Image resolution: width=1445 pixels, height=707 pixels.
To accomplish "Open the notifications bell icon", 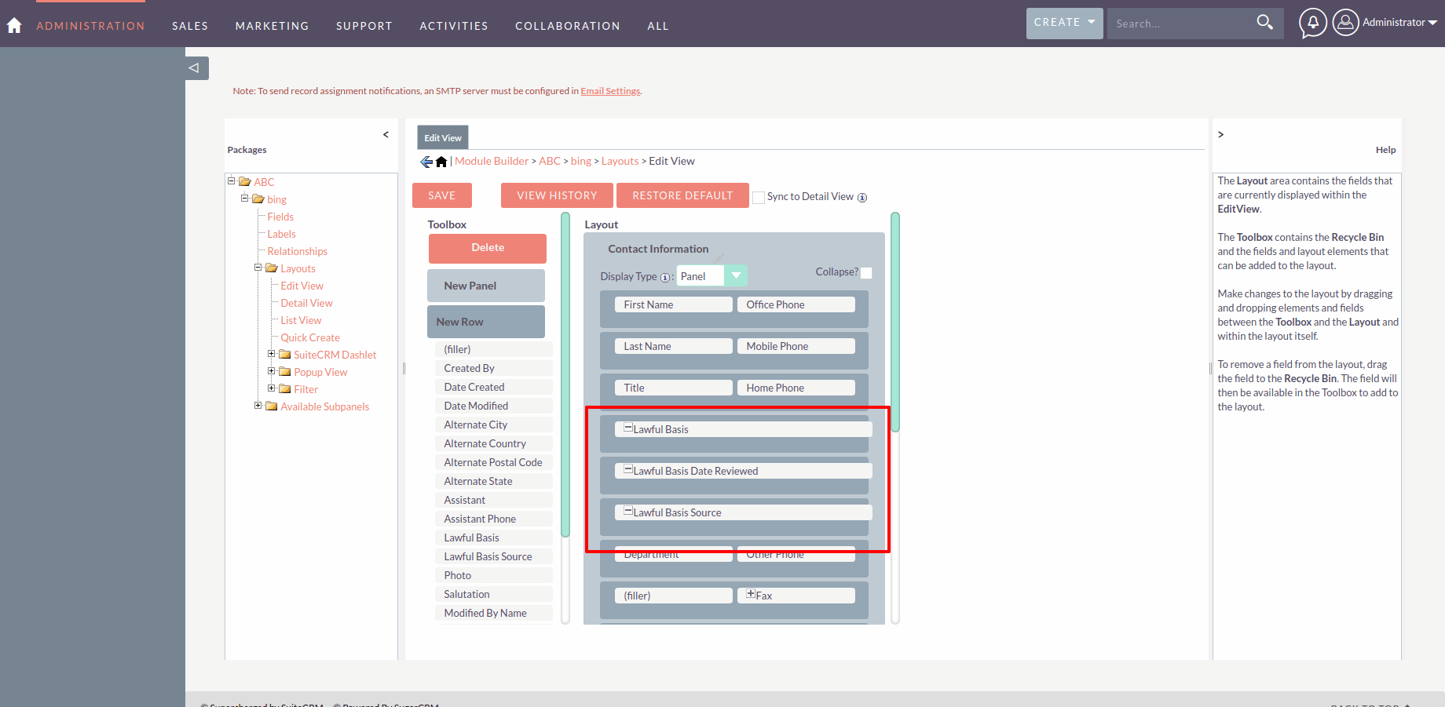I will (x=1312, y=23).
